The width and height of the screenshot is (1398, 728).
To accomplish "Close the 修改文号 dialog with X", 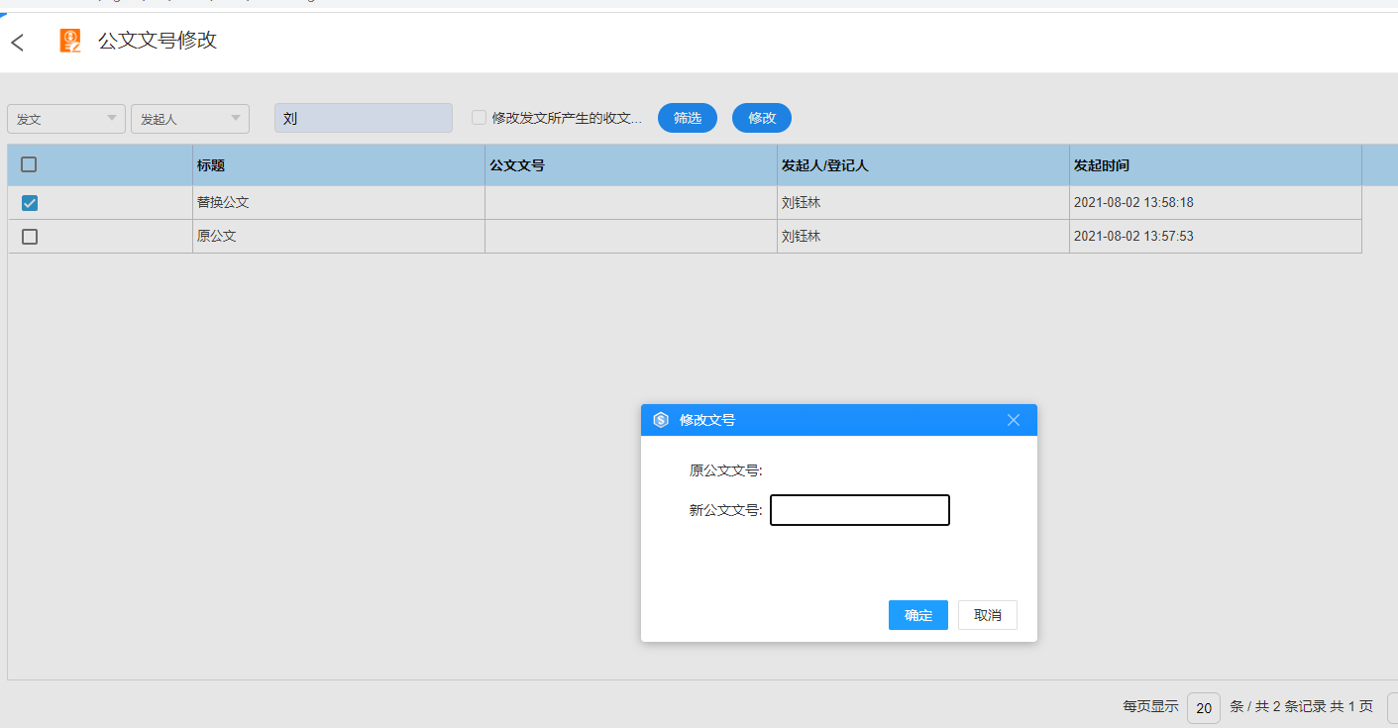I will point(1013,420).
